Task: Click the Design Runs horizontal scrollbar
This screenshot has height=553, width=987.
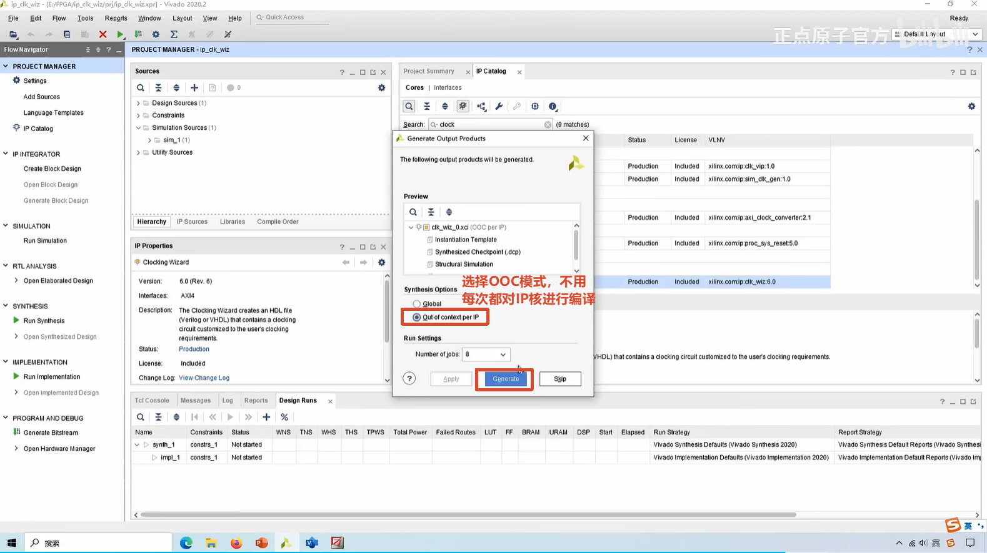Action: 468,515
